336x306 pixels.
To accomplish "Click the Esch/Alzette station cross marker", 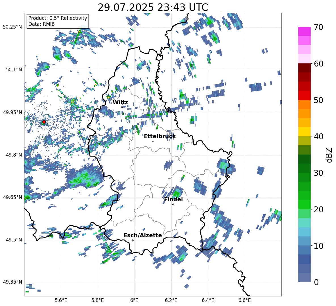I will [133, 240].
